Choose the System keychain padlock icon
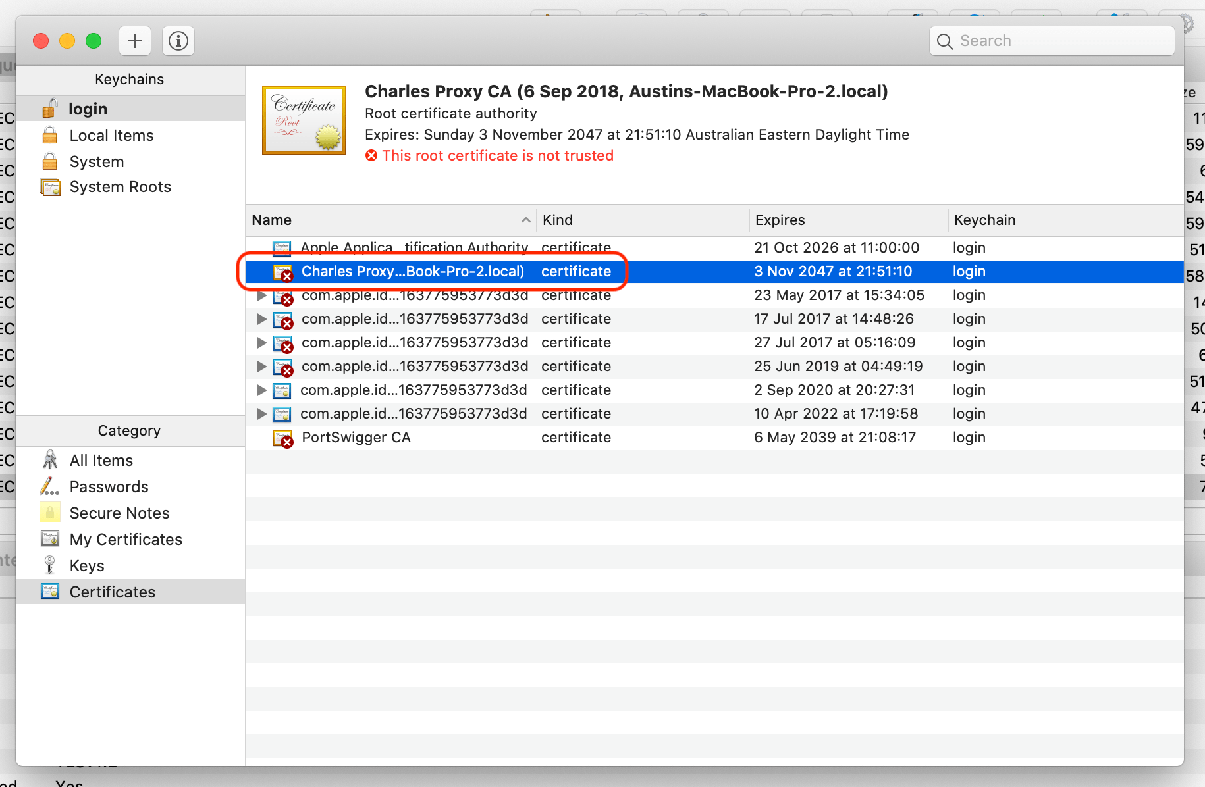1205x787 pixels. coord(50,161)
